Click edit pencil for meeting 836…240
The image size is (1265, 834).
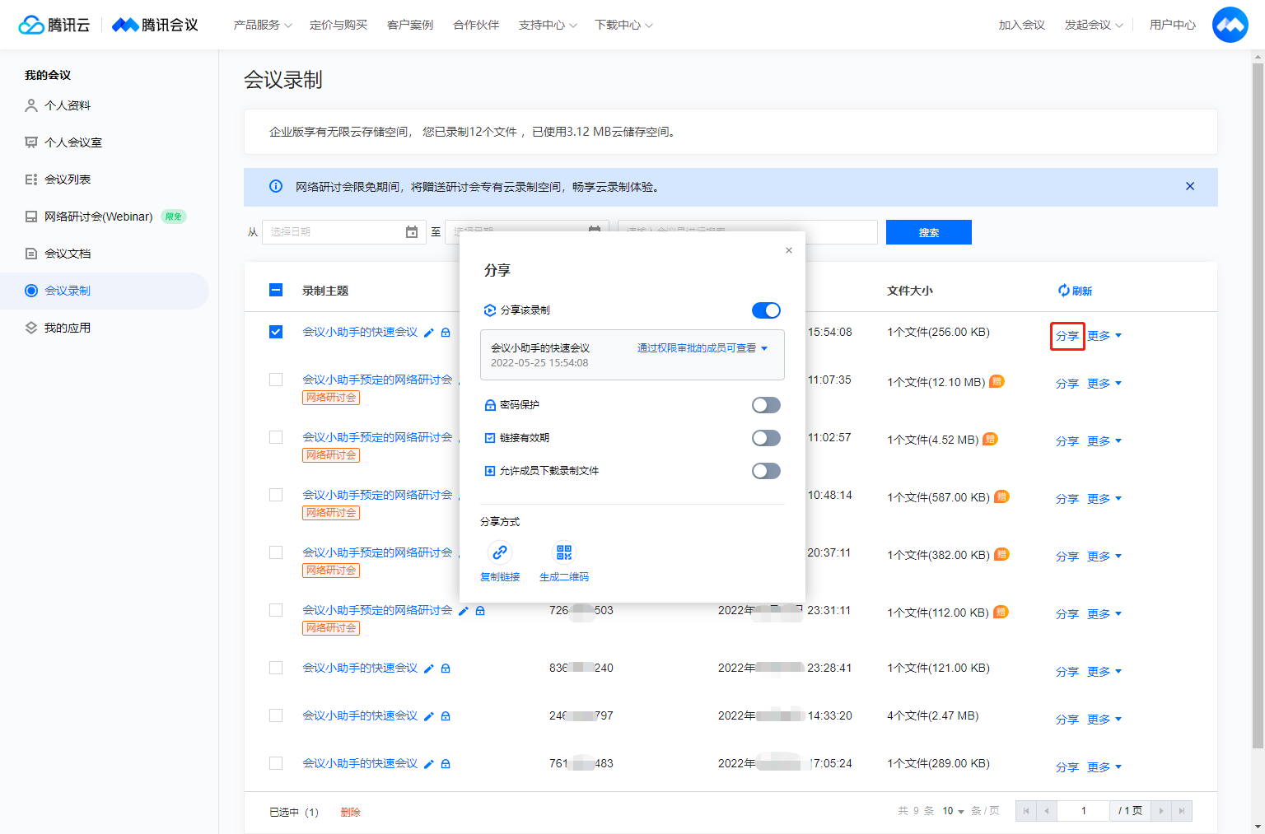[429, 669]
